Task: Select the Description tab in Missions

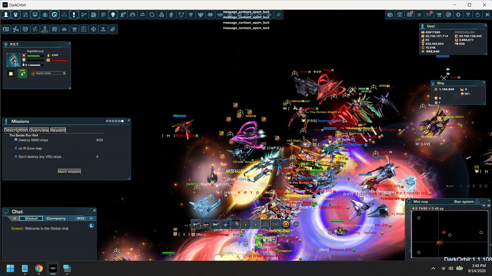Action: (x=16, y=130)
